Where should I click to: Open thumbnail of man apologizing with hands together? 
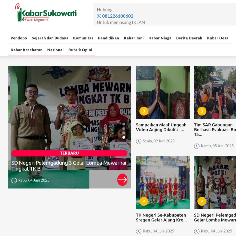point(163,92)
